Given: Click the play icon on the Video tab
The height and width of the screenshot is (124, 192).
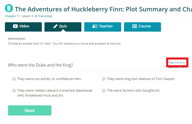Looking at the screenshot, I should tap(15, 26).
